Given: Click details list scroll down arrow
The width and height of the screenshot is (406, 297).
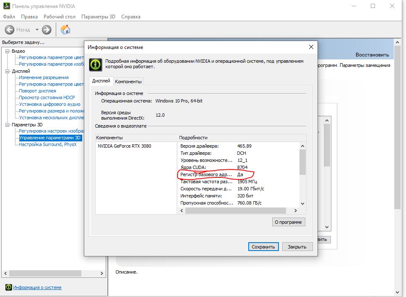Looking at the screenshot, I should [x=302, y=204].
